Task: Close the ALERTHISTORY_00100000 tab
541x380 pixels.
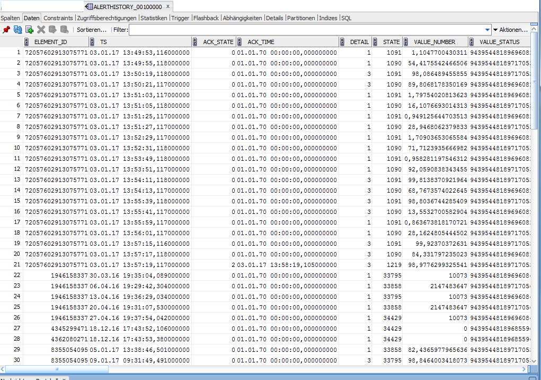Action: pos(168,7)
